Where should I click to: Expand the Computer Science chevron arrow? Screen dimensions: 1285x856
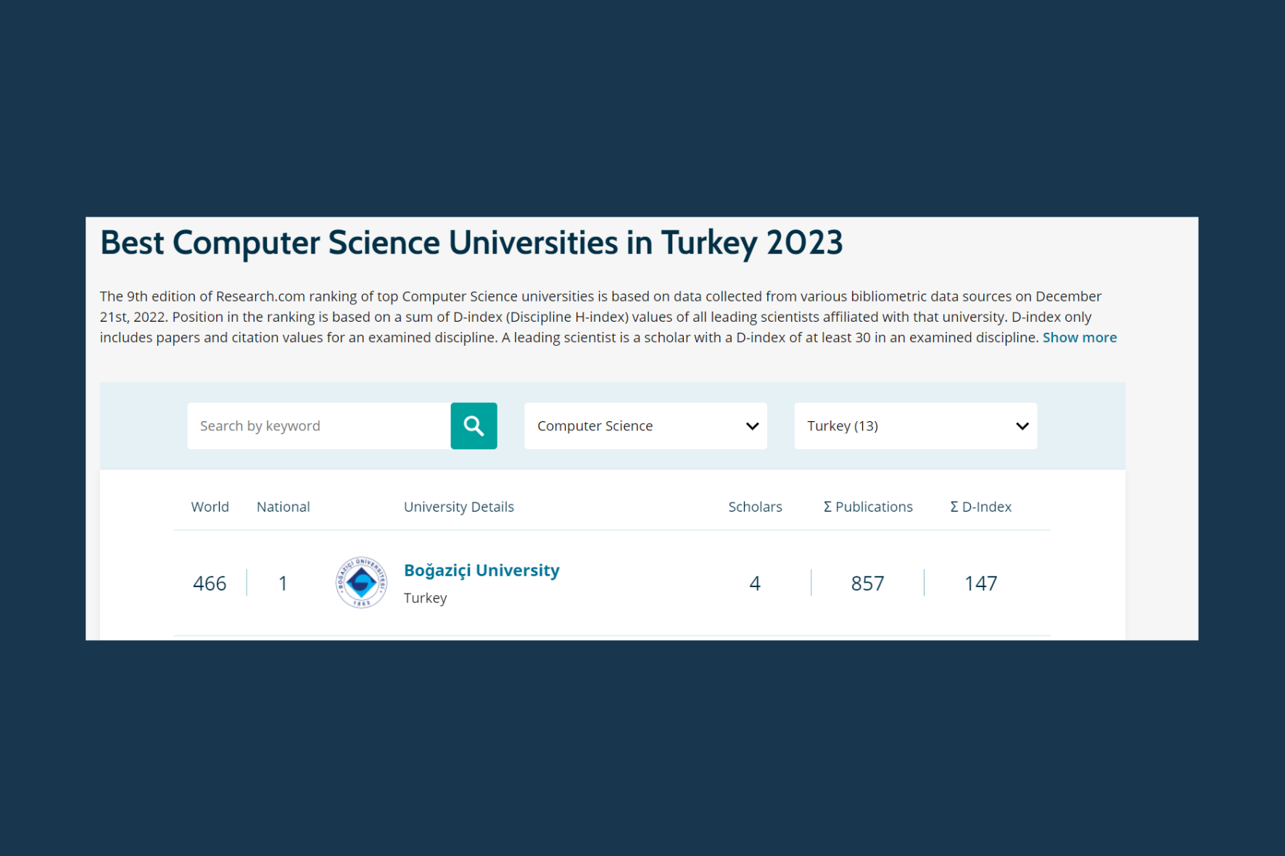click(x=752, y=426)
